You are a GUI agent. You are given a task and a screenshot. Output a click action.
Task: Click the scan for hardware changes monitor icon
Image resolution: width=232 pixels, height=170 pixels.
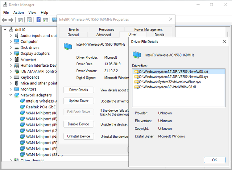pos(54,20)
